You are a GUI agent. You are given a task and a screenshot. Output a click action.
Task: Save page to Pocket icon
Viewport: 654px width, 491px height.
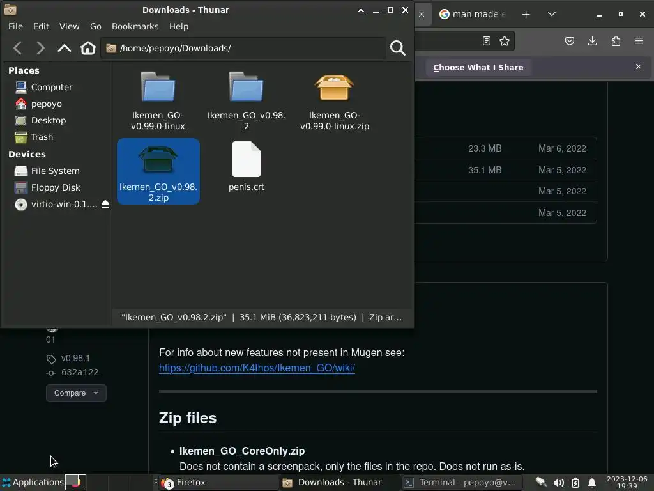[x=570, y=41]
